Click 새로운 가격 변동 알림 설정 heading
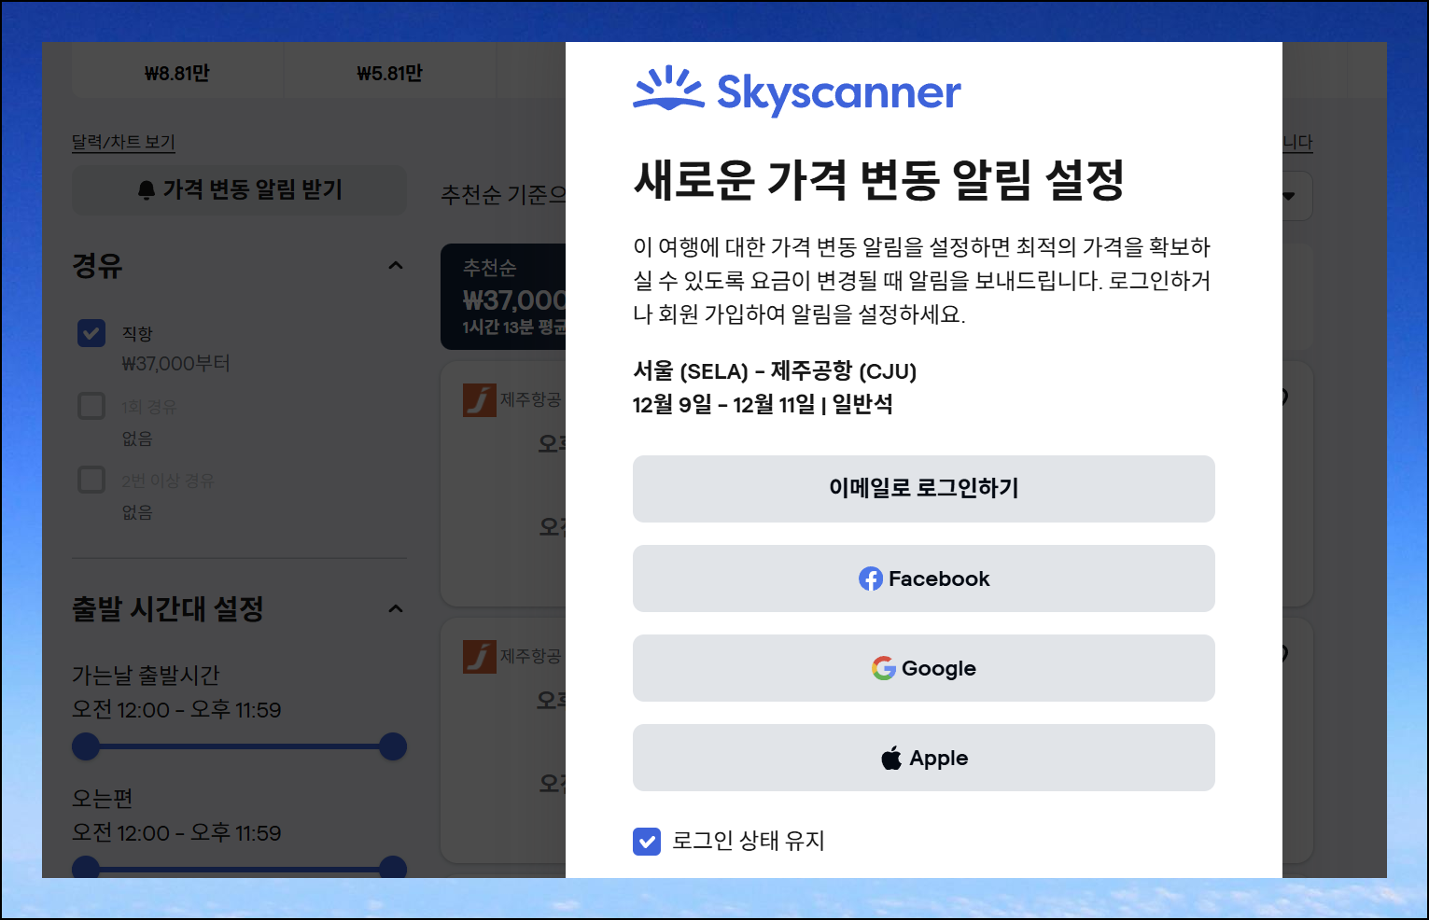Screen dimensions: 1429x920 point(879,179)
